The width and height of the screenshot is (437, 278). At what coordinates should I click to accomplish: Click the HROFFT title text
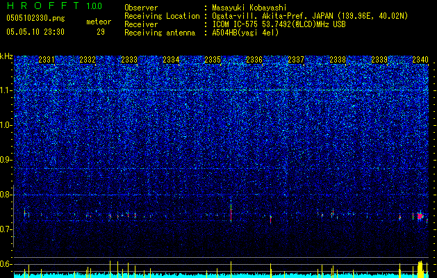(43, 6)
